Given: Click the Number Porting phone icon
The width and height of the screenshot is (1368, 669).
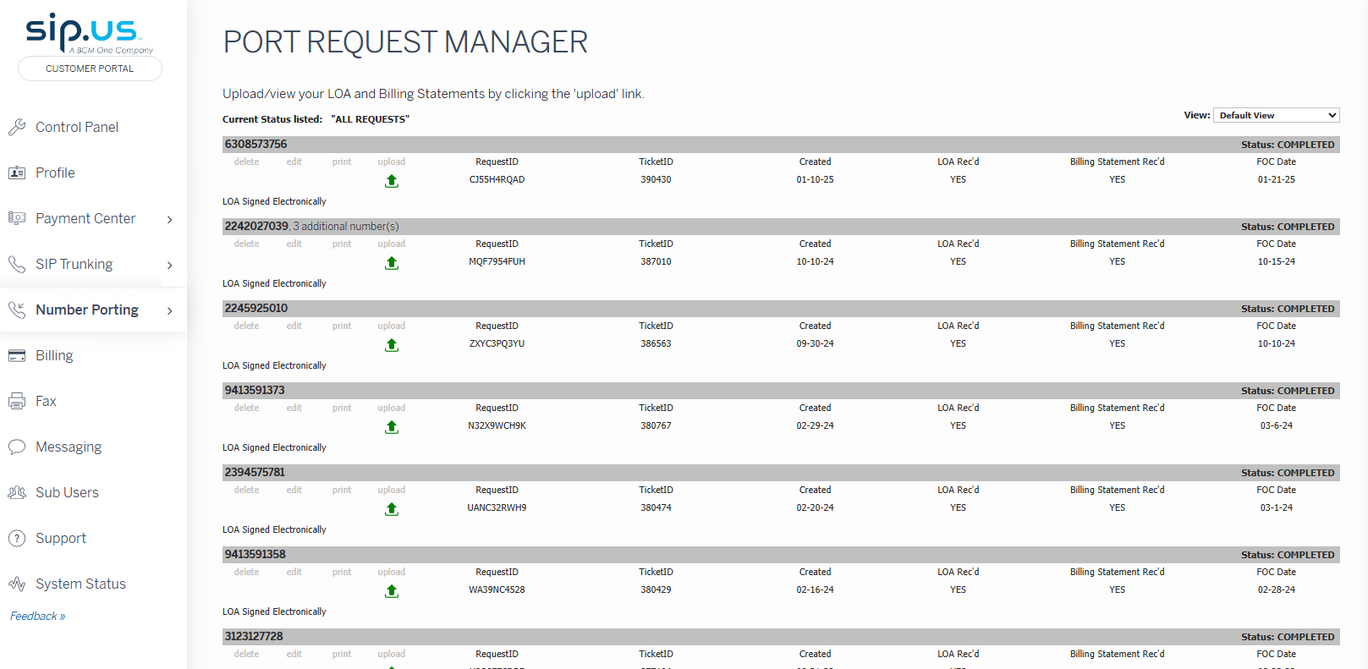Looking at the screenshot, I should (17, 310).
